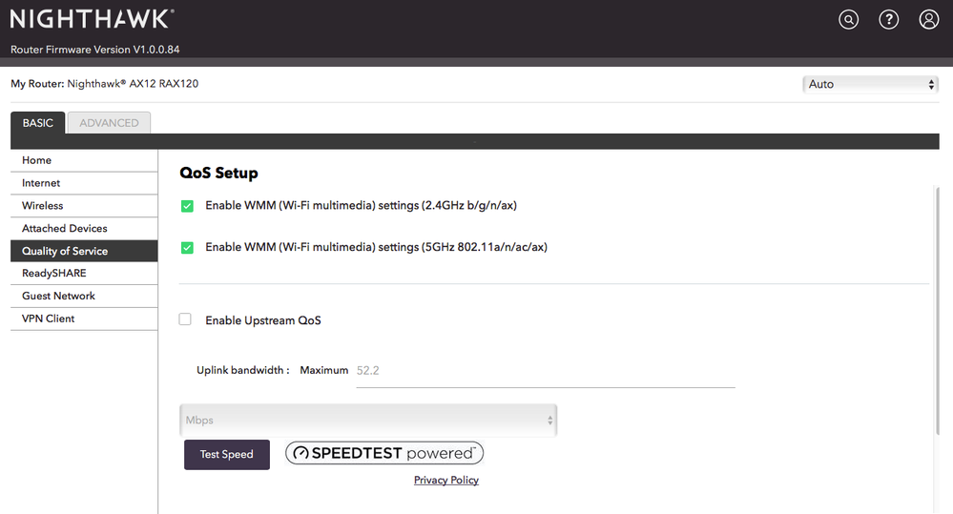
Task: Open the ReadySHARE sidebar page
Action: pyautogui.click(x=54, y=274)
